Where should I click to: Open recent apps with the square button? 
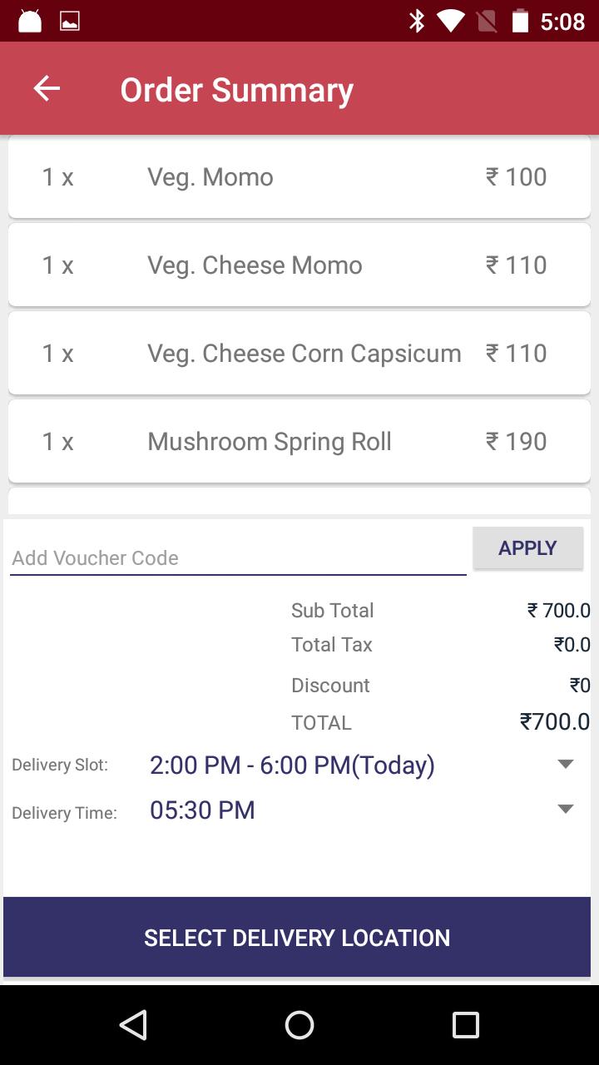[x=466, y=1025]
